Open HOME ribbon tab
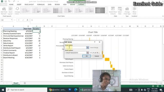164x92 pixels. click(x=11, y=5)
